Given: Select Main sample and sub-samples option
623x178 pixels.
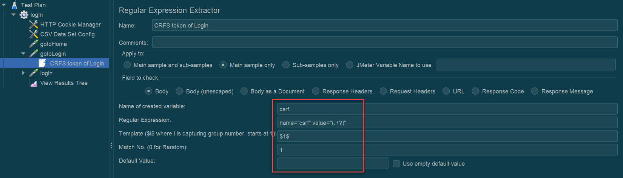Looking at the screenshot, I should coord(127,65).
